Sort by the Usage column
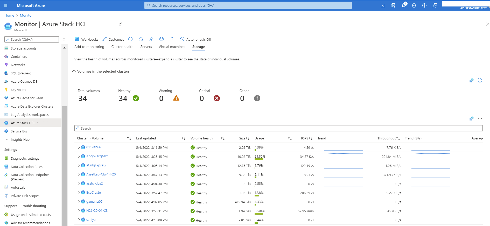Image resolution: width=490 pixels, height=226 pixels. click(x=290, y=138)
